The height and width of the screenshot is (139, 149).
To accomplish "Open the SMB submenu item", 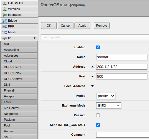I will tap(19, 137).
